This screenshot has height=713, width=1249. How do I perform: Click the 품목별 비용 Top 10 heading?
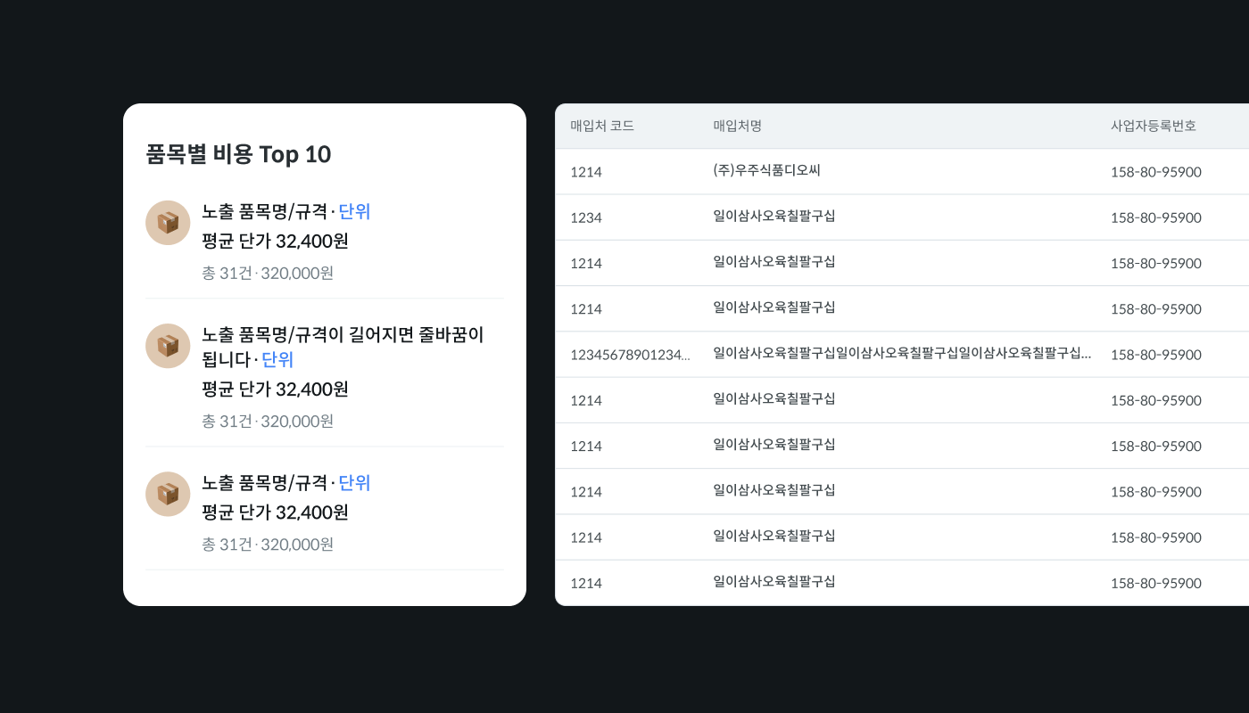click(238, 154)
